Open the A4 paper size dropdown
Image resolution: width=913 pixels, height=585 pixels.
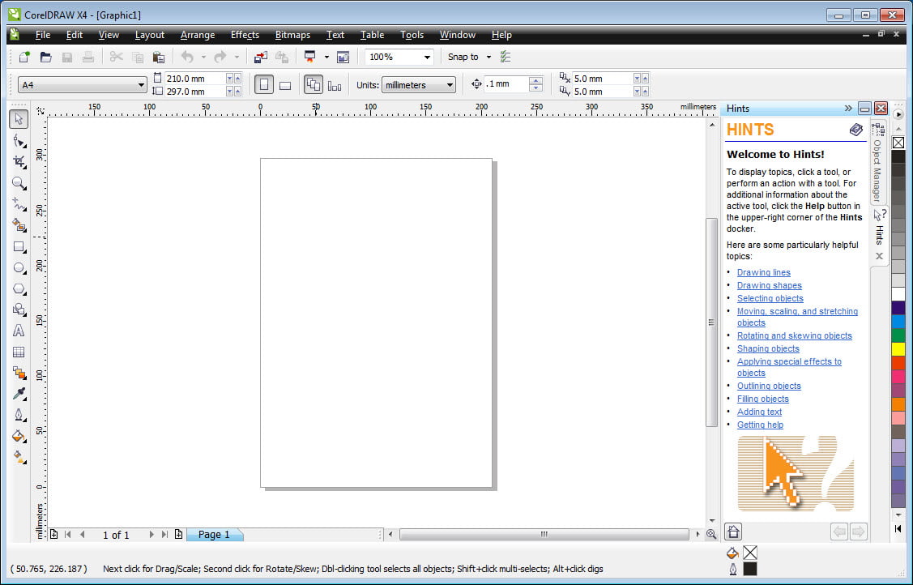pos(140,85)
